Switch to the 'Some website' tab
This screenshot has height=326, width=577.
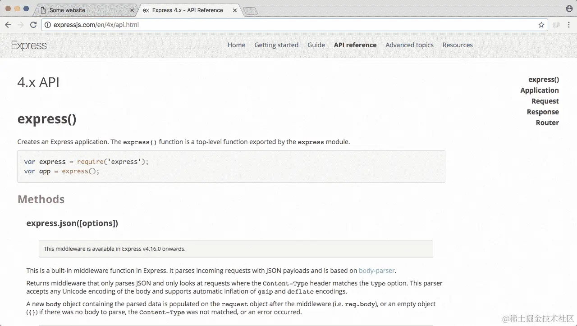pos(86,10)
